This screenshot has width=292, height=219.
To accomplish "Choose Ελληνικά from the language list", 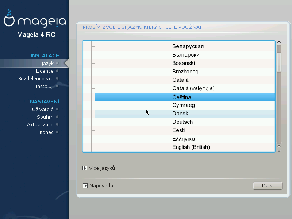I will click(184, 139).
